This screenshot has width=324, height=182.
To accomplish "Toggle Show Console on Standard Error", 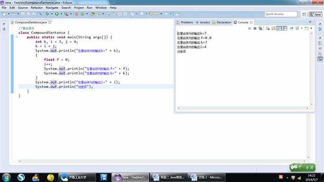I will coord(284,28).
